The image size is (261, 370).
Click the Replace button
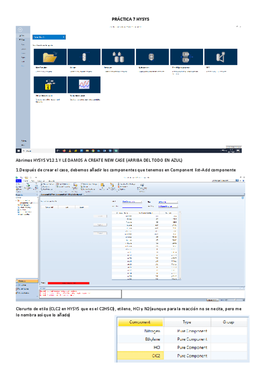pyautogui.click(x=100, y=225)
